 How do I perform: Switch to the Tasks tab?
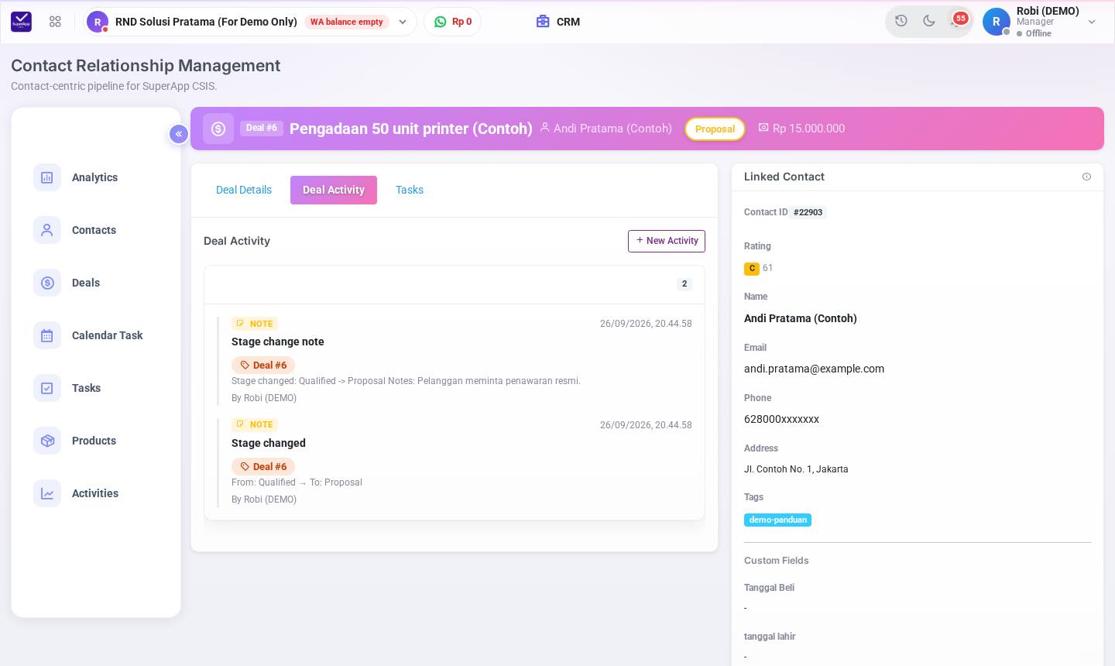[x=410, y=190]
